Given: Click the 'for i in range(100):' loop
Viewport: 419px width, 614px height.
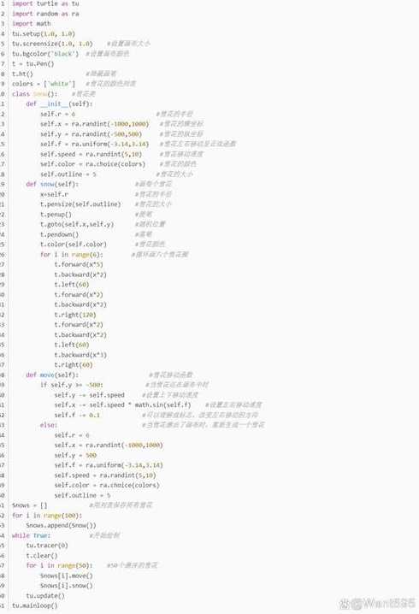Looking at the screenshot, I should [47, 516].
